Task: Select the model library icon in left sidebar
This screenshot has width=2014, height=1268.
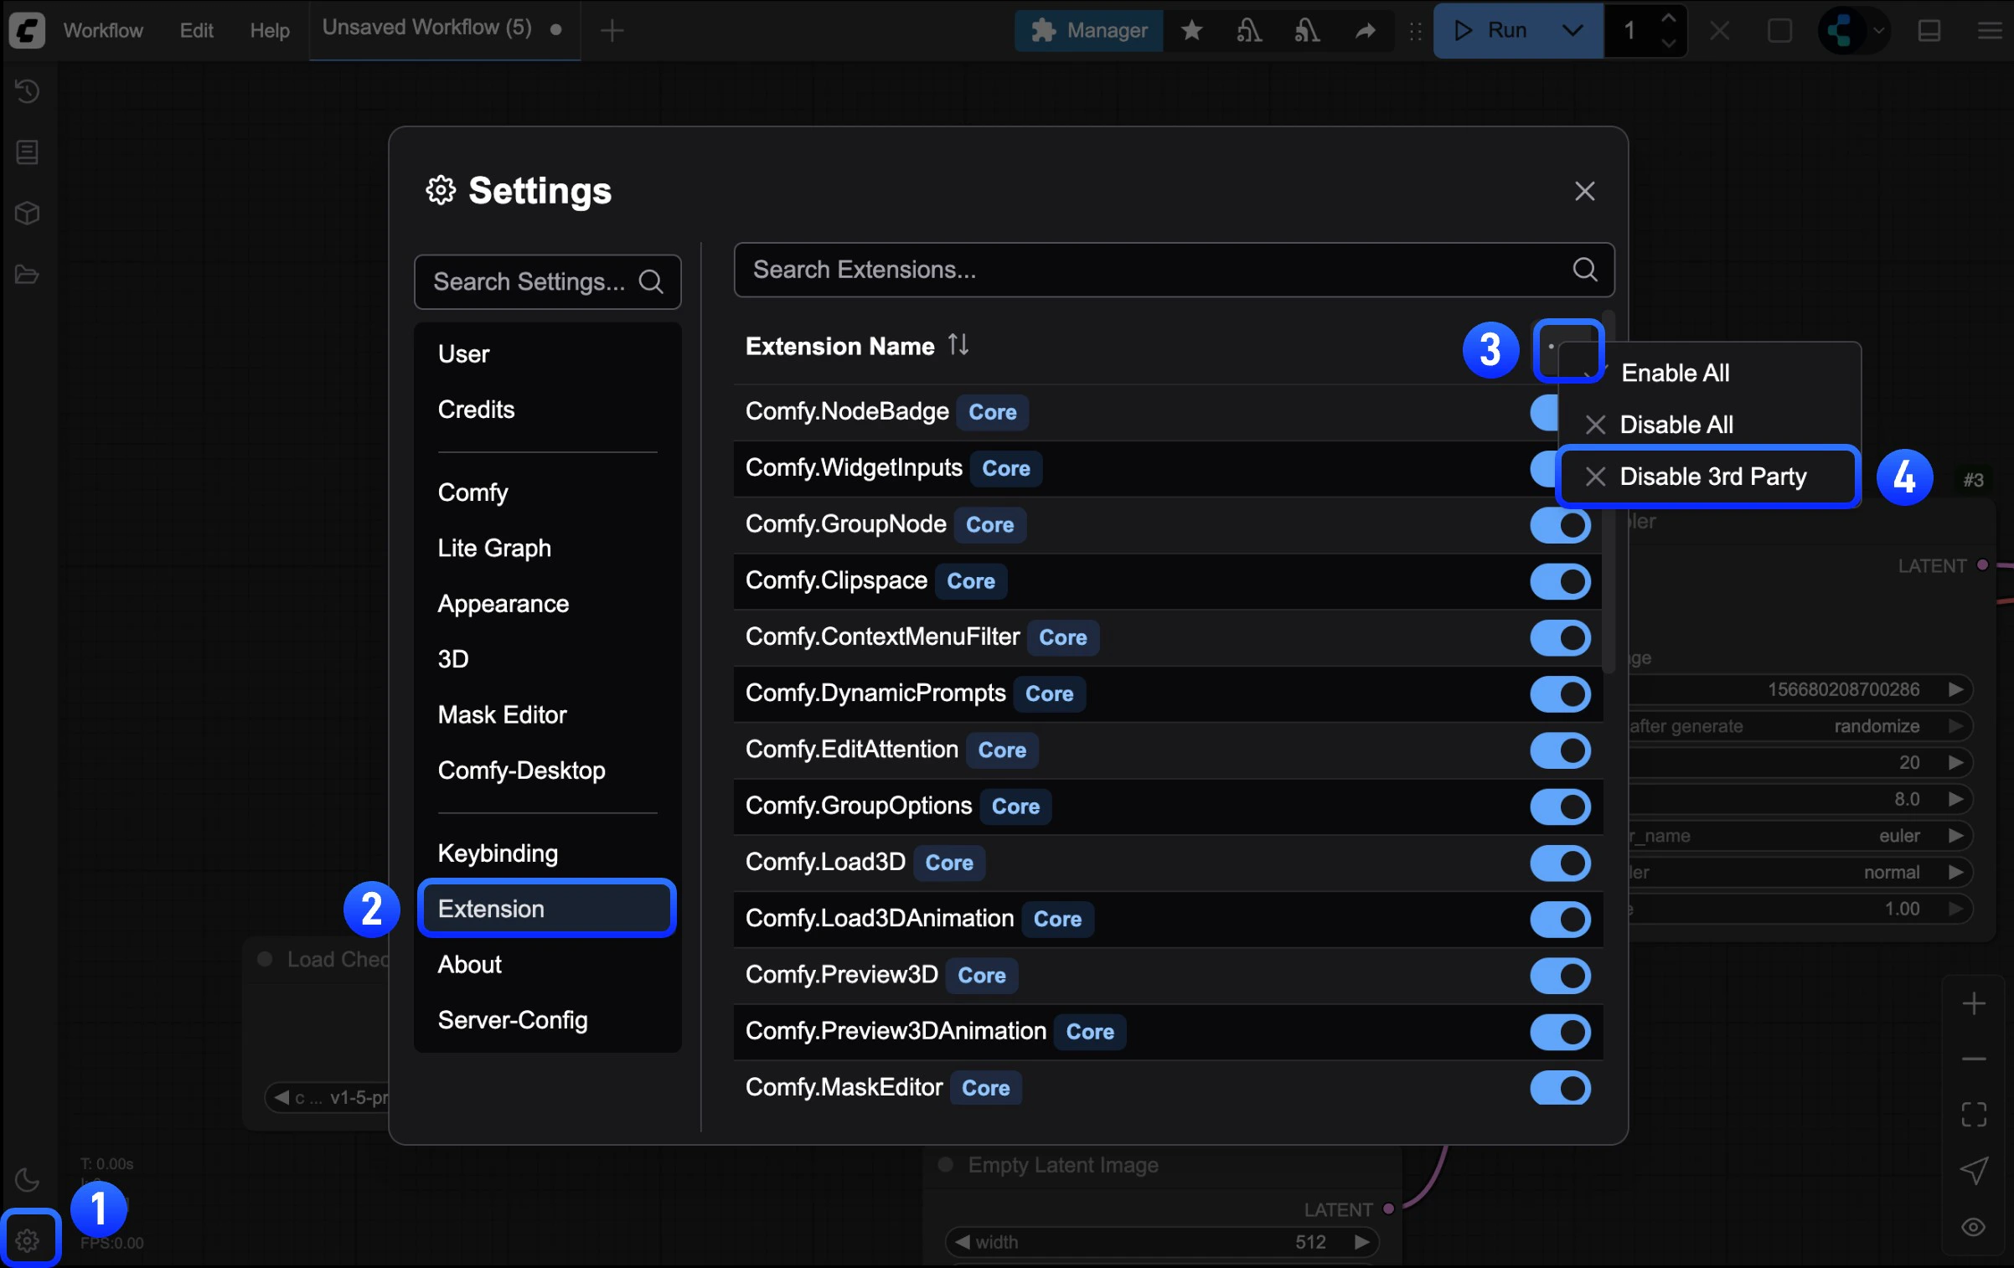Action: (x=28, y=213)
